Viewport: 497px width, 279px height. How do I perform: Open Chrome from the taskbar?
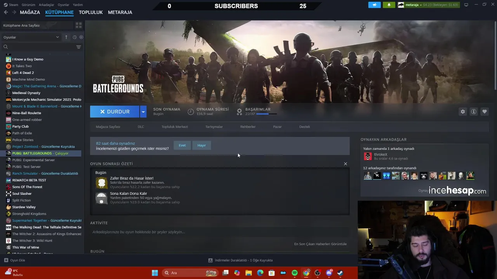pyautogui.click(x=306, y=273)
